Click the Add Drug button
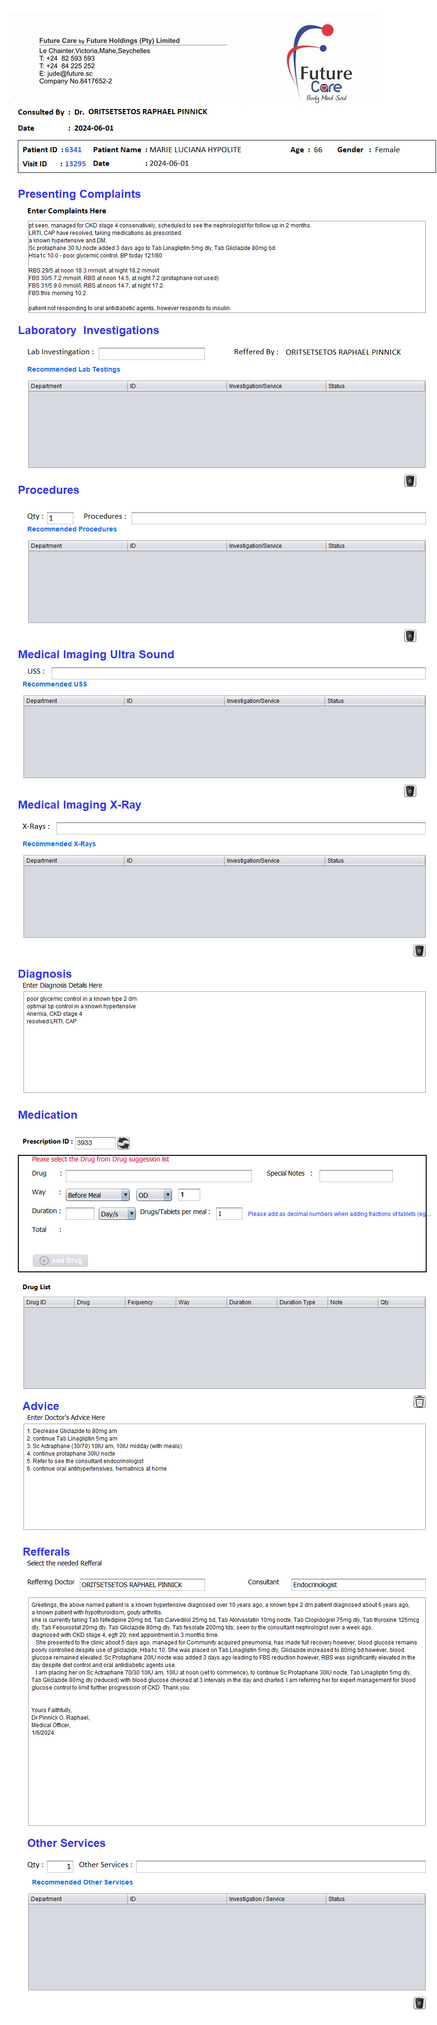 61,1260
